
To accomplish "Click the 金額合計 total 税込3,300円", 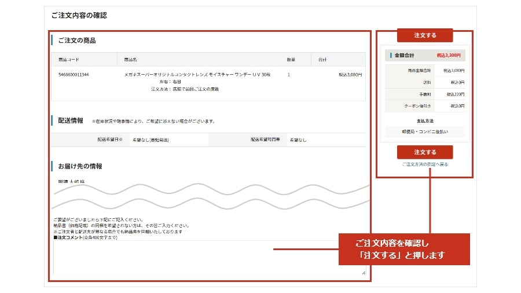I will click(x=450, y=56).
